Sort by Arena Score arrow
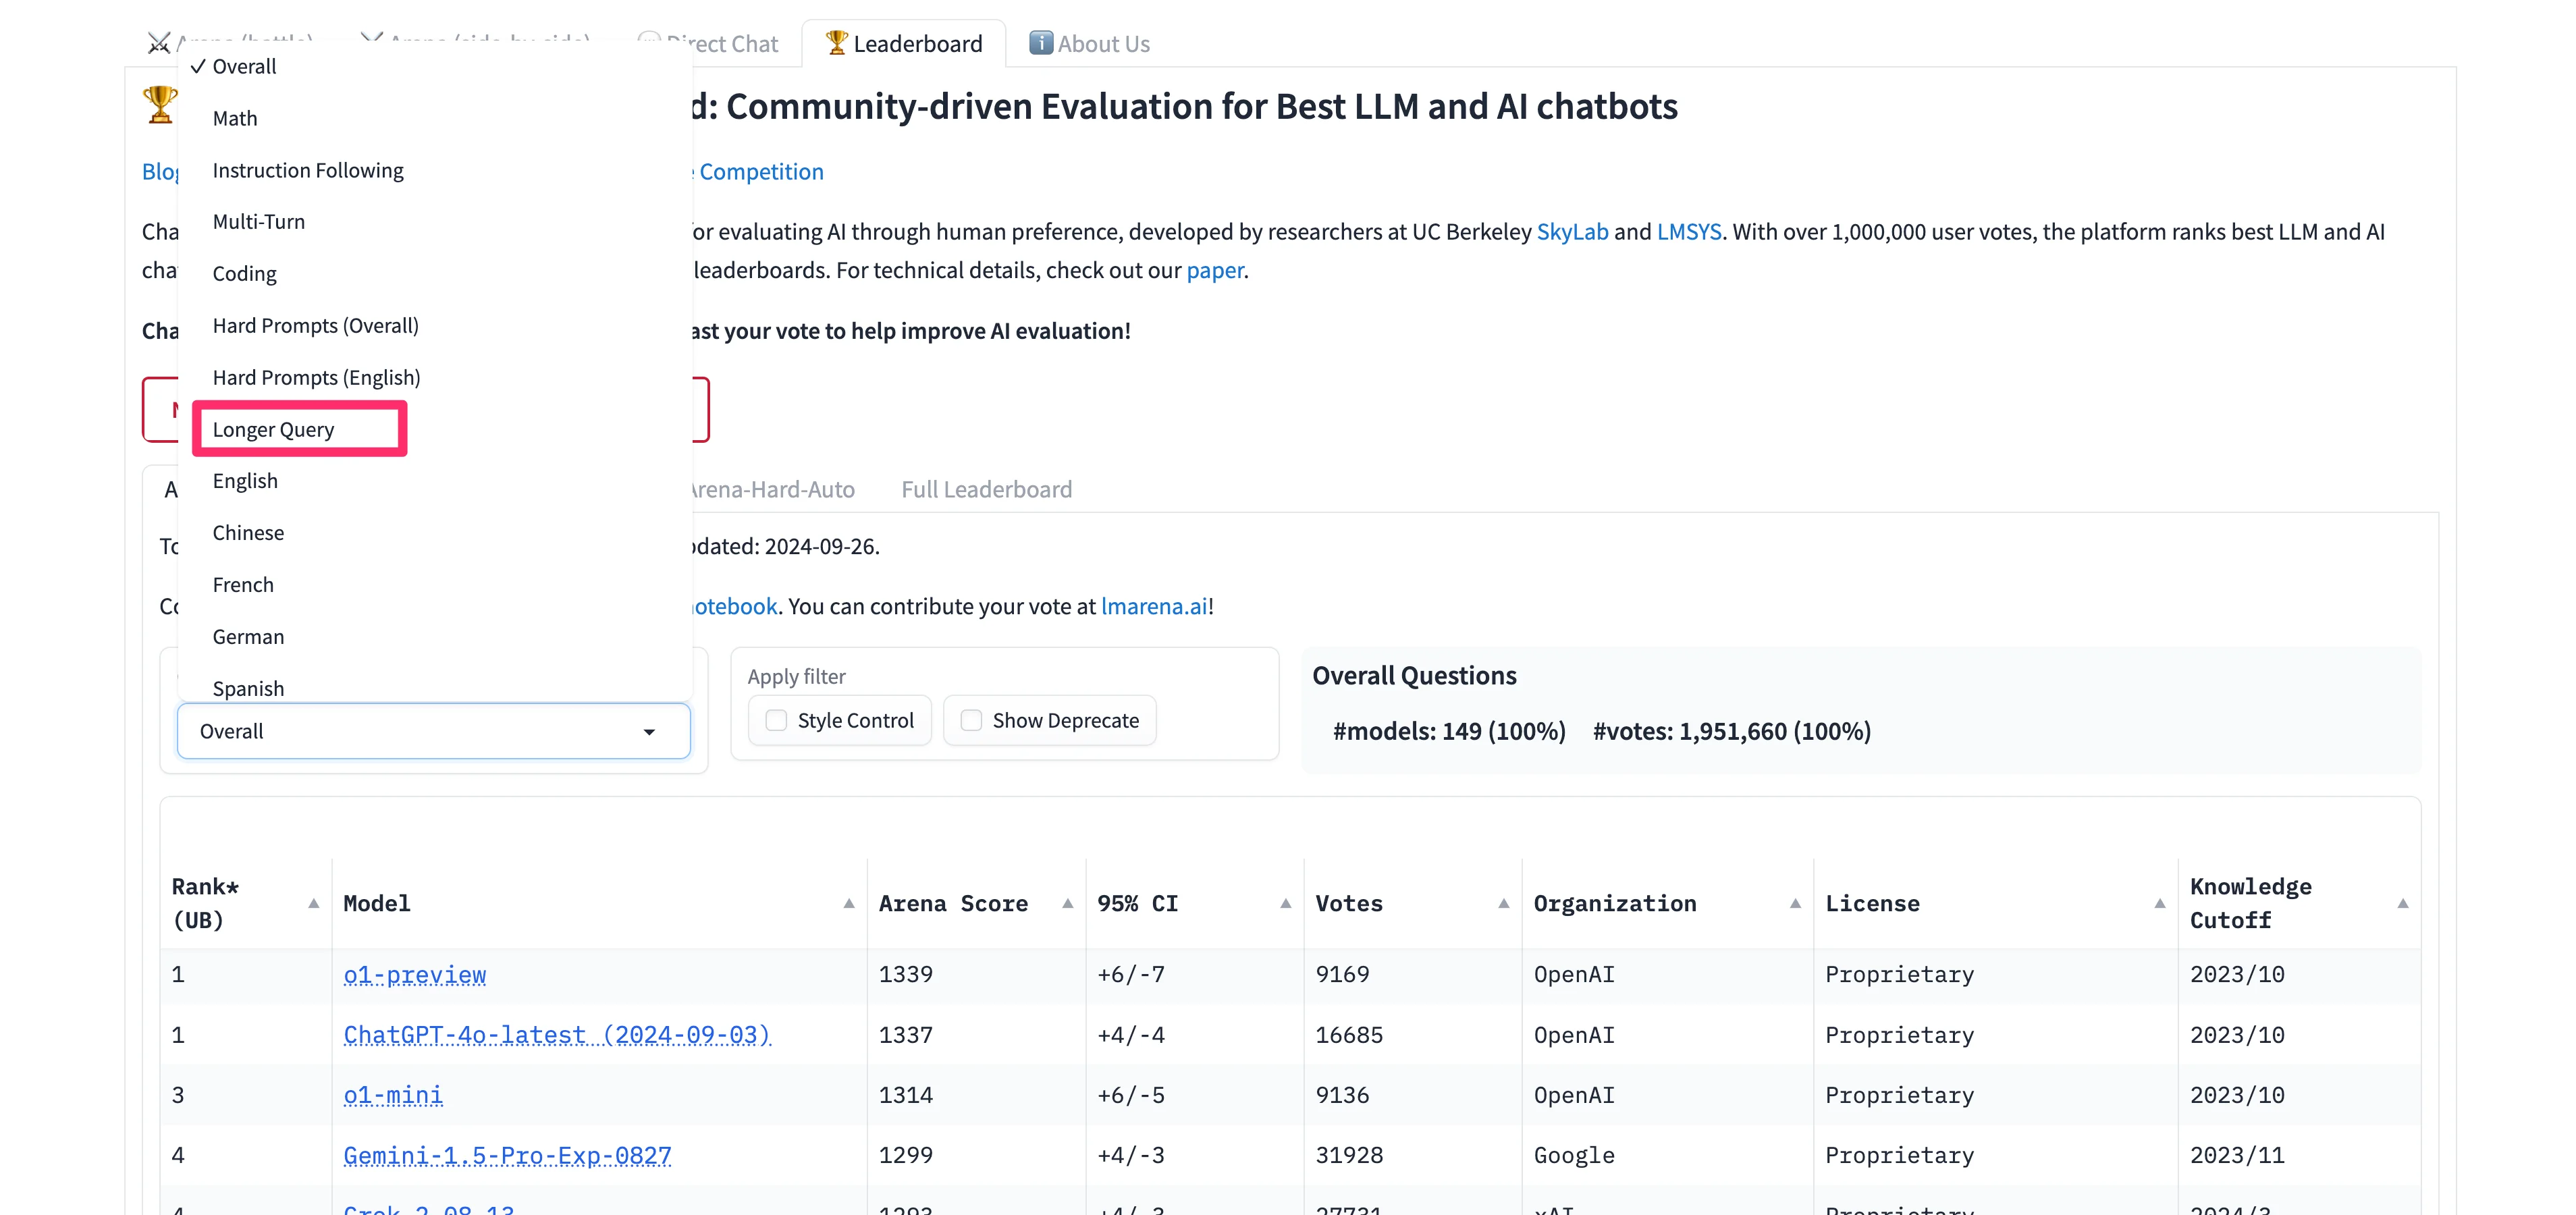 1067,903
